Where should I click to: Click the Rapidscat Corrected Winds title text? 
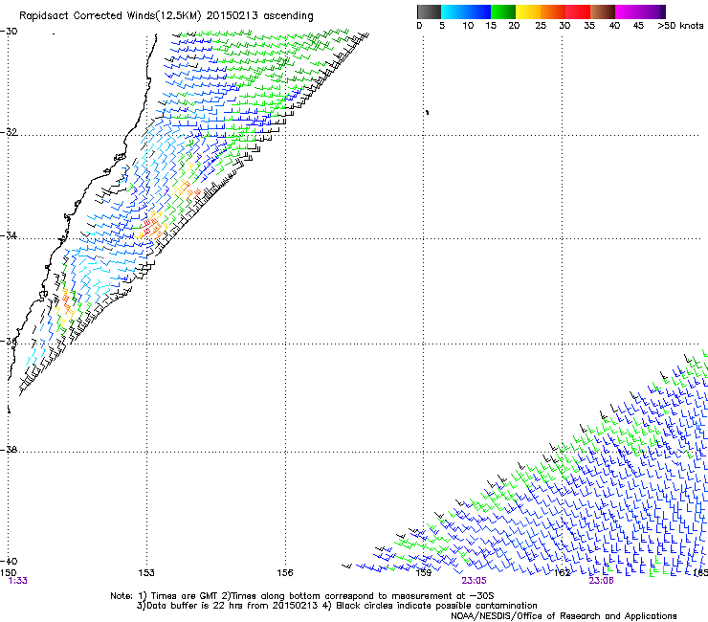[x=166, y=16]
